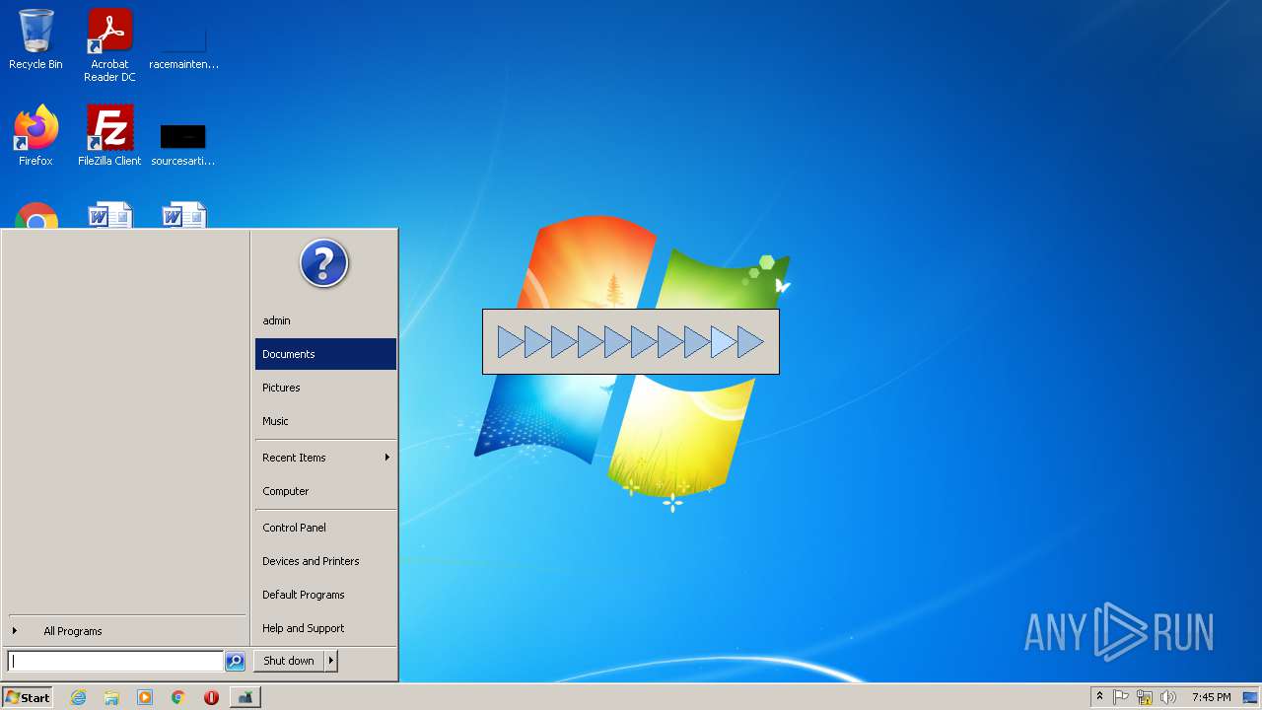This screenshot has width=1262, height=710.
Task: Open the Opera icon in taskbar
Action: tap(211, 697)
